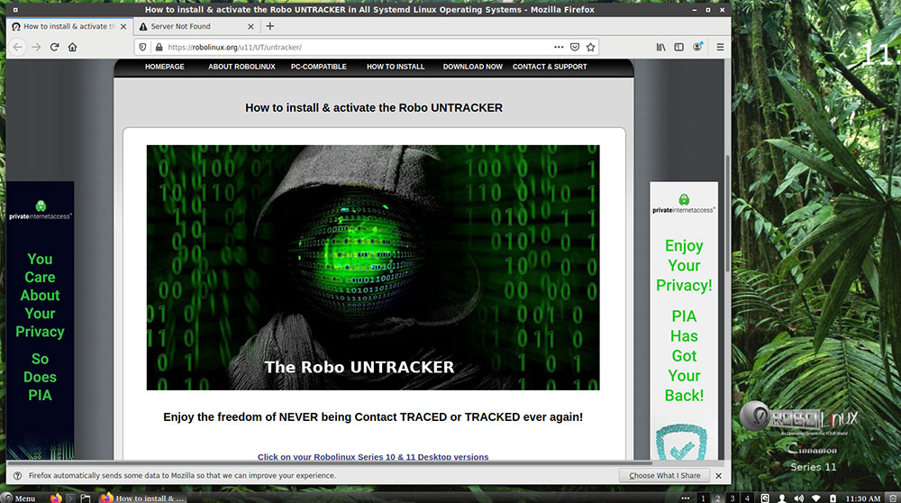This screenshot has width=901, height=503.
Task: Switch to workspace 4
Action: point(748,498)
